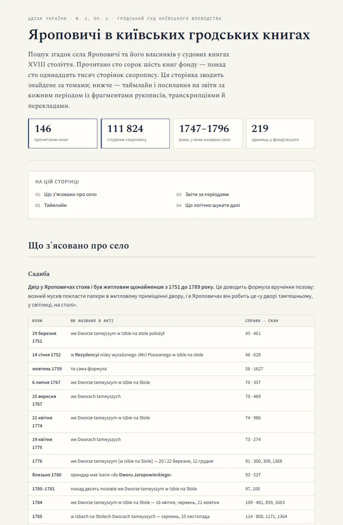Click the reference "46 · 628"
Screen dimensions: 343x525
253,355
